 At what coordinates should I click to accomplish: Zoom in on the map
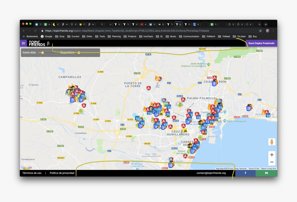click(272, 155)
